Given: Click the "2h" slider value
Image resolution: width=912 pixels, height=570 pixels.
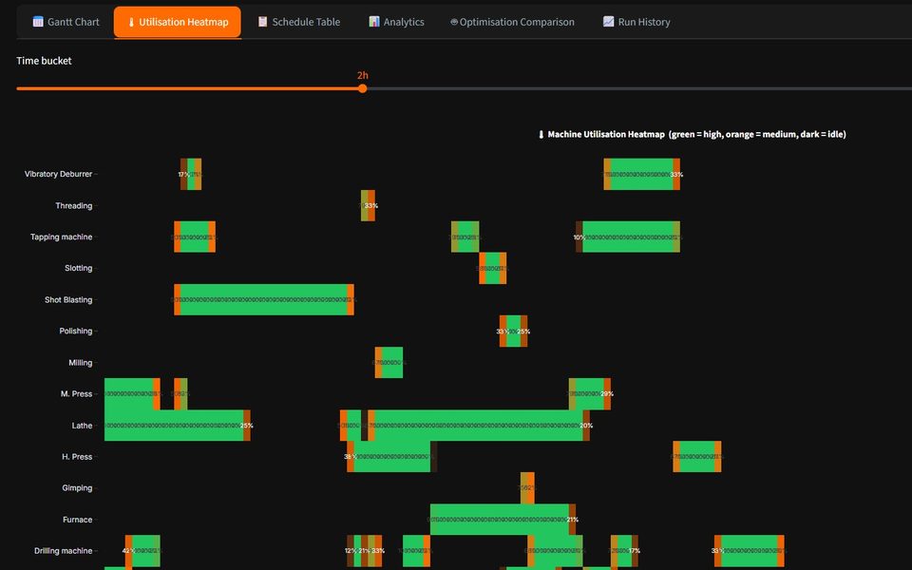Looking at the screenshot, I should coord(362,76).
